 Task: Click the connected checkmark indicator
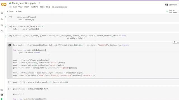pos(167,11)
